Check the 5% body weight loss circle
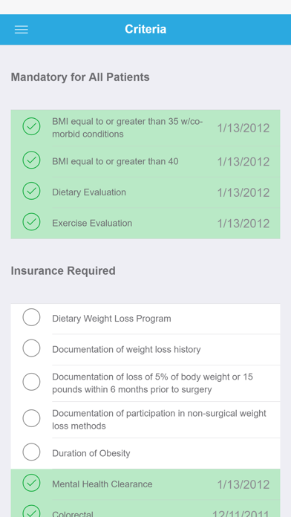 31,382
